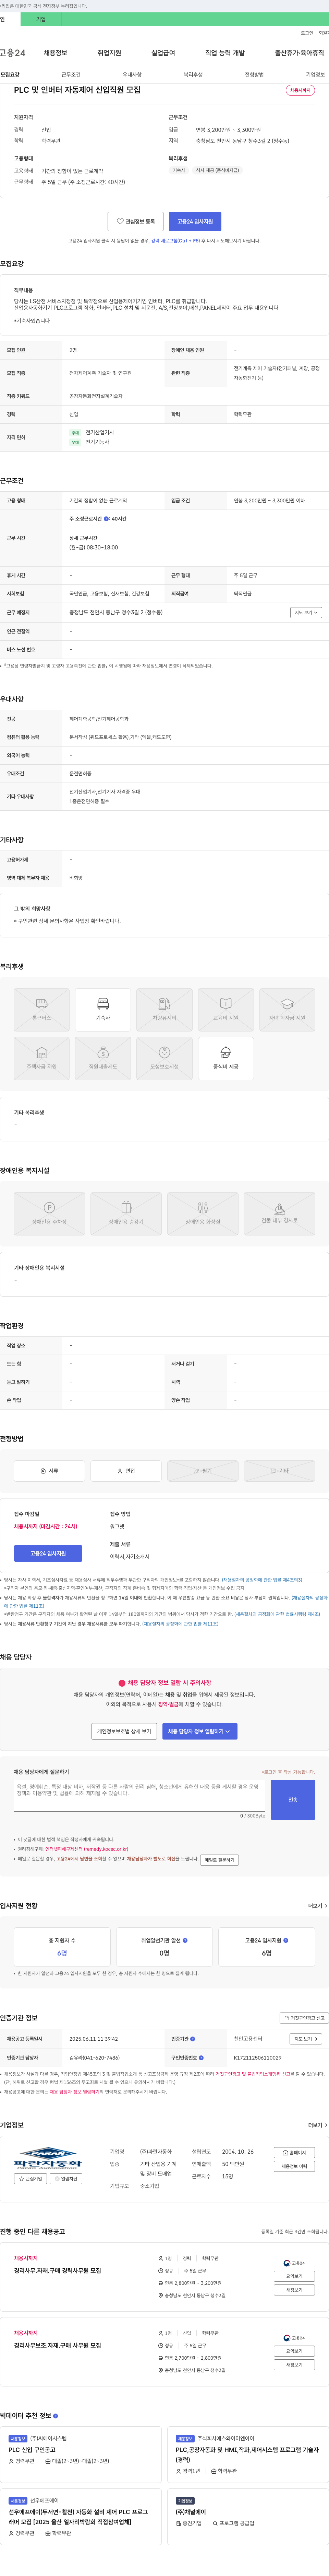Click info icon beside 빅데이터 추천 정보
329x2576 pixels.
[x=56, y=2416]
